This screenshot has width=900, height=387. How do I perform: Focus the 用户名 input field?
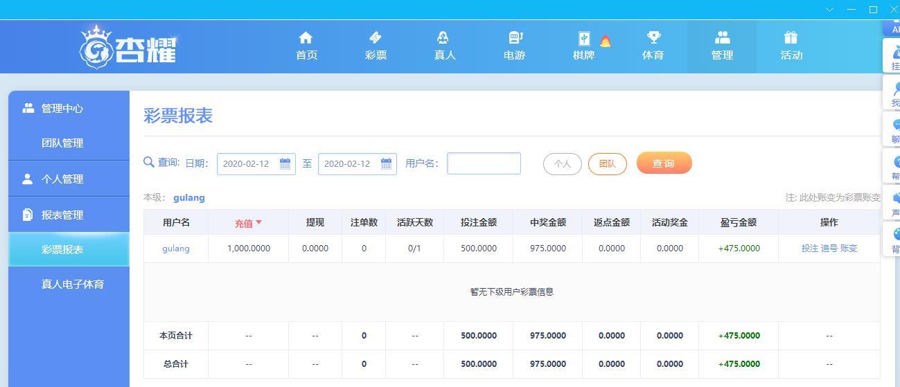pyautogui.click(x=484, y=163)
